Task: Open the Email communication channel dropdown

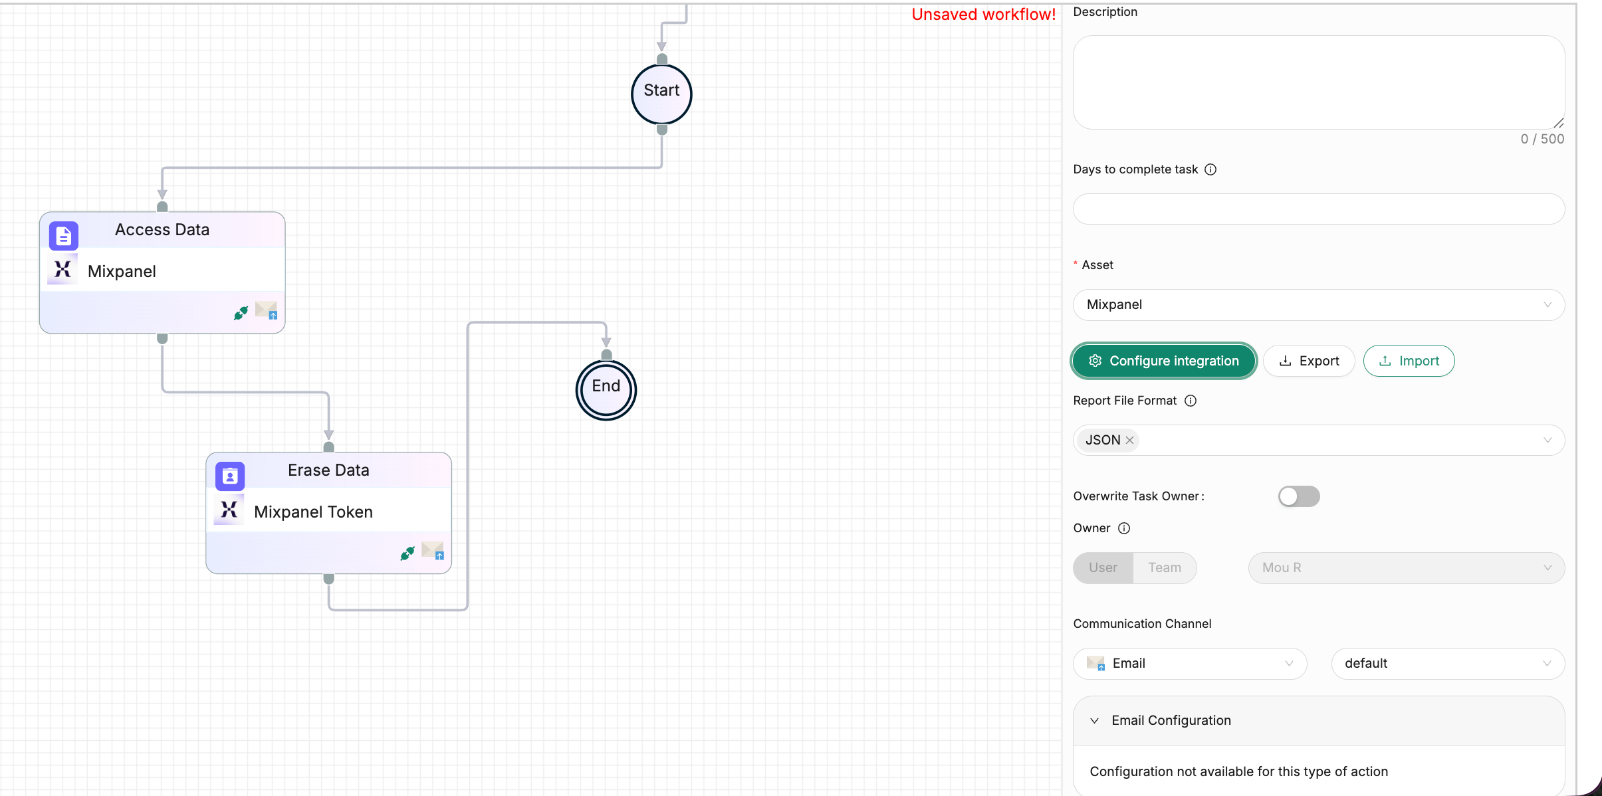Action: click(x=1189, y=663)
